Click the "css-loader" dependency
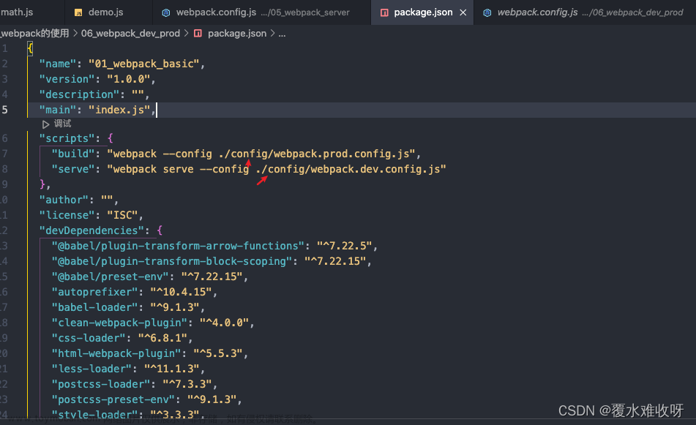 tap(89, 338)
